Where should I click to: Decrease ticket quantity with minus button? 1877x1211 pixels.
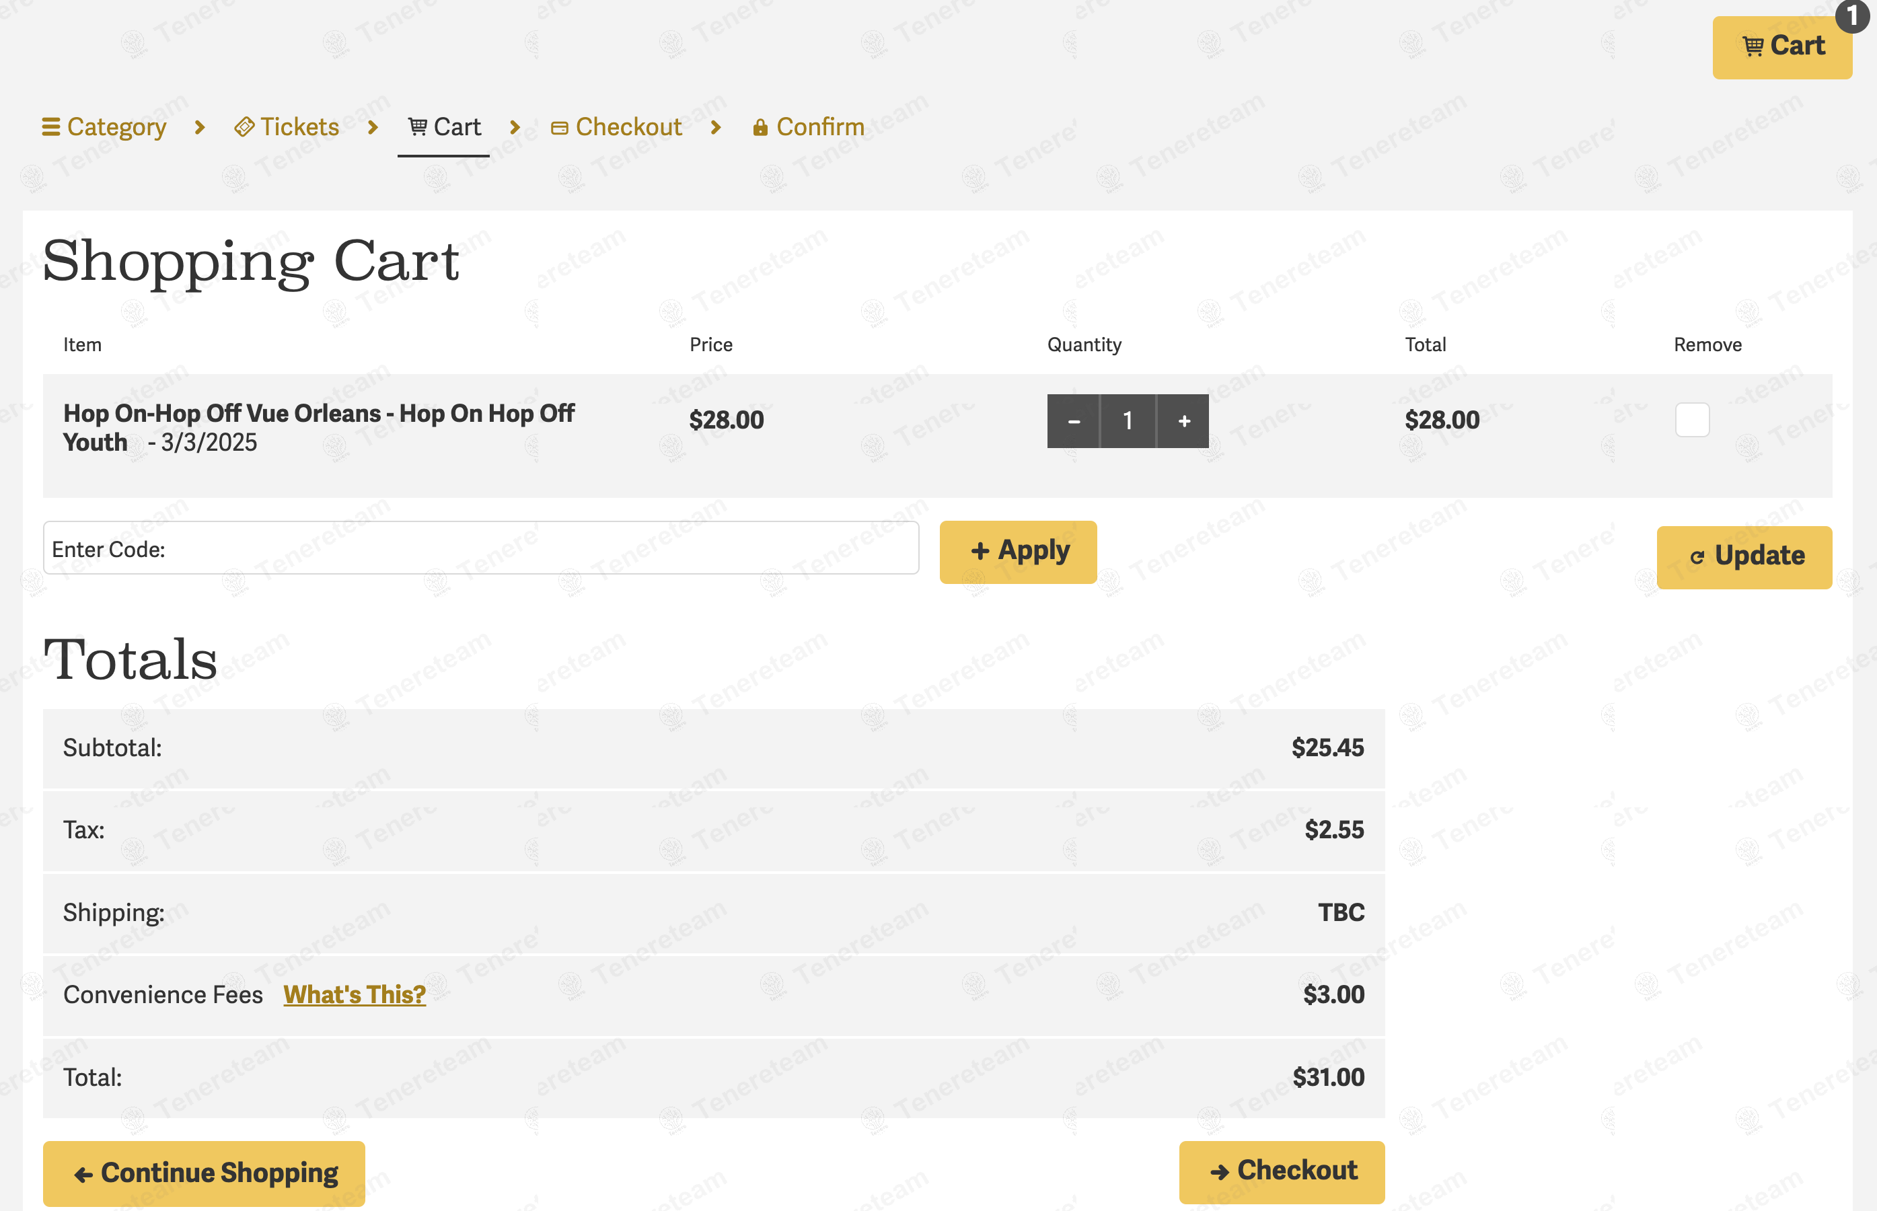tap(1073, 421)
